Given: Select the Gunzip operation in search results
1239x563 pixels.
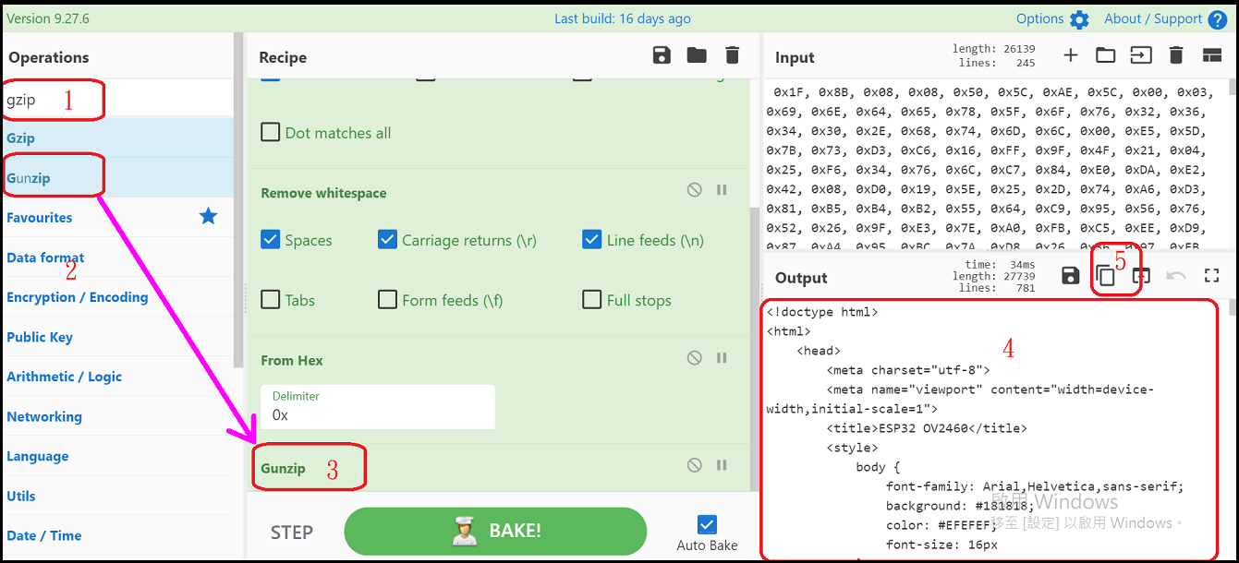Looking at the screenshot, I should (118, 177).
